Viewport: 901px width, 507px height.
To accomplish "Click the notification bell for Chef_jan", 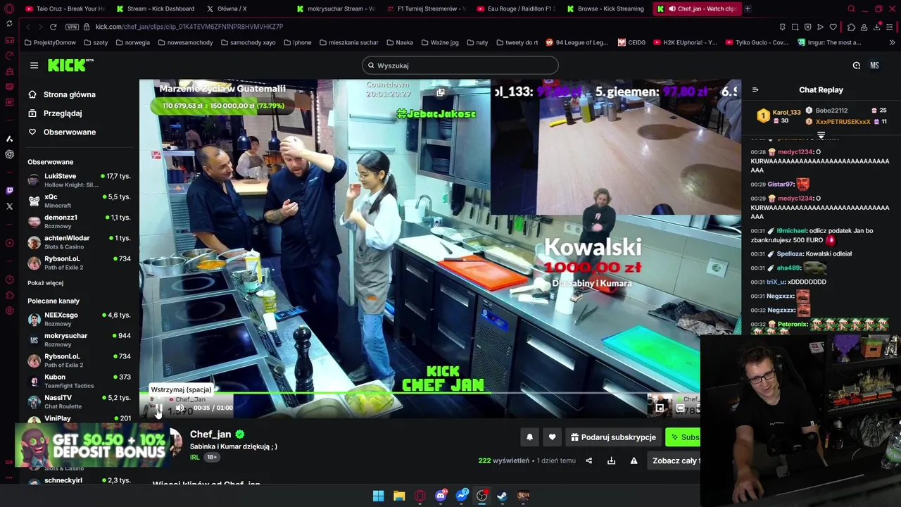I will 529,437.
